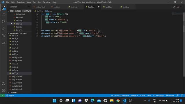185x104 pixels.
Task: Change the CRLF end of line sequence
Action: (149, 96)
